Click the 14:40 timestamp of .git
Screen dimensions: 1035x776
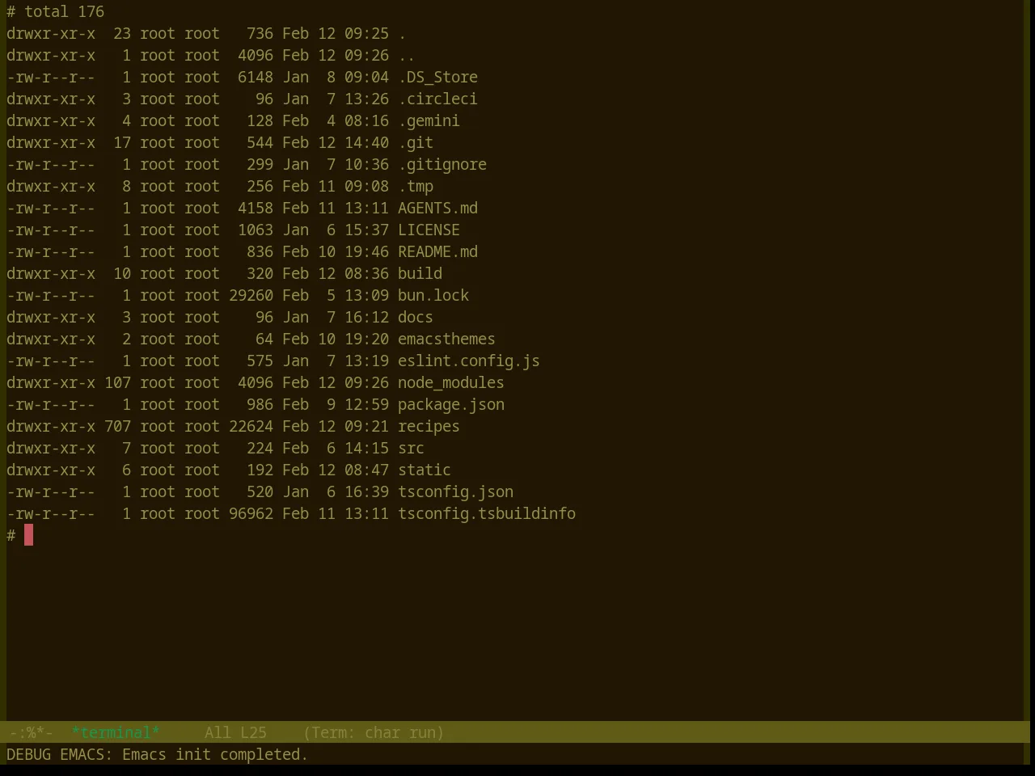tap(366, 142)
